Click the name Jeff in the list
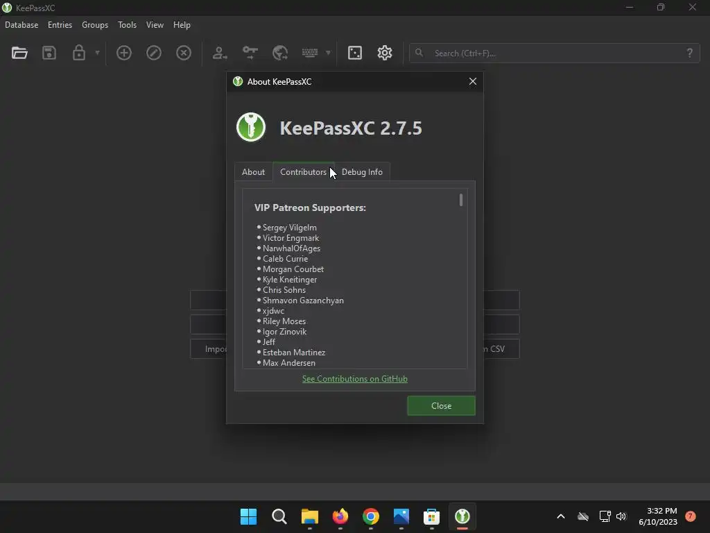The height and width of the screenshot is (533, 710). pos(268,342)
